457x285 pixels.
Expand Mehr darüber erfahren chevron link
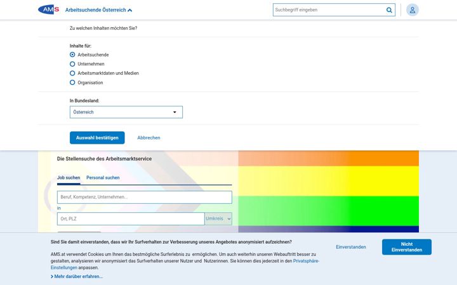point(77,277)
